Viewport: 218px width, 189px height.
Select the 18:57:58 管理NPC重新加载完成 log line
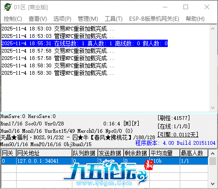[x=58, y=58]
